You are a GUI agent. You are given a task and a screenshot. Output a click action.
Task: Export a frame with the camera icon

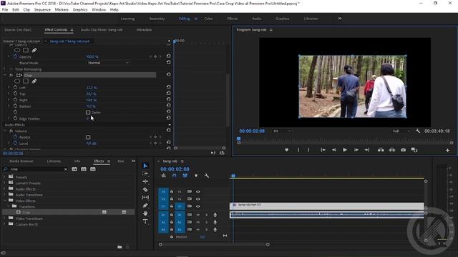(404, 150)
